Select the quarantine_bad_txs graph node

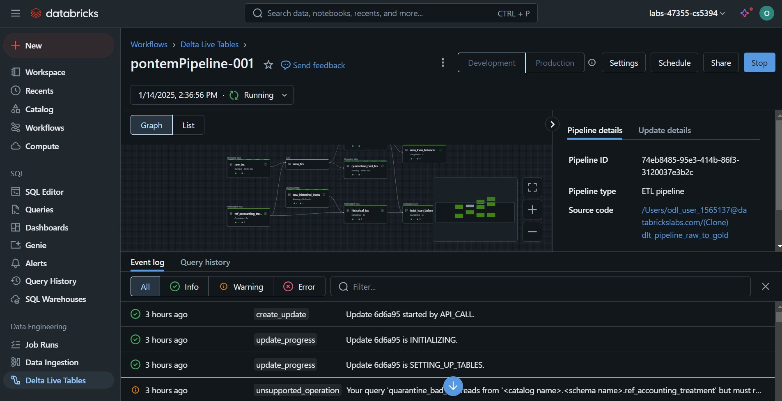365,170
